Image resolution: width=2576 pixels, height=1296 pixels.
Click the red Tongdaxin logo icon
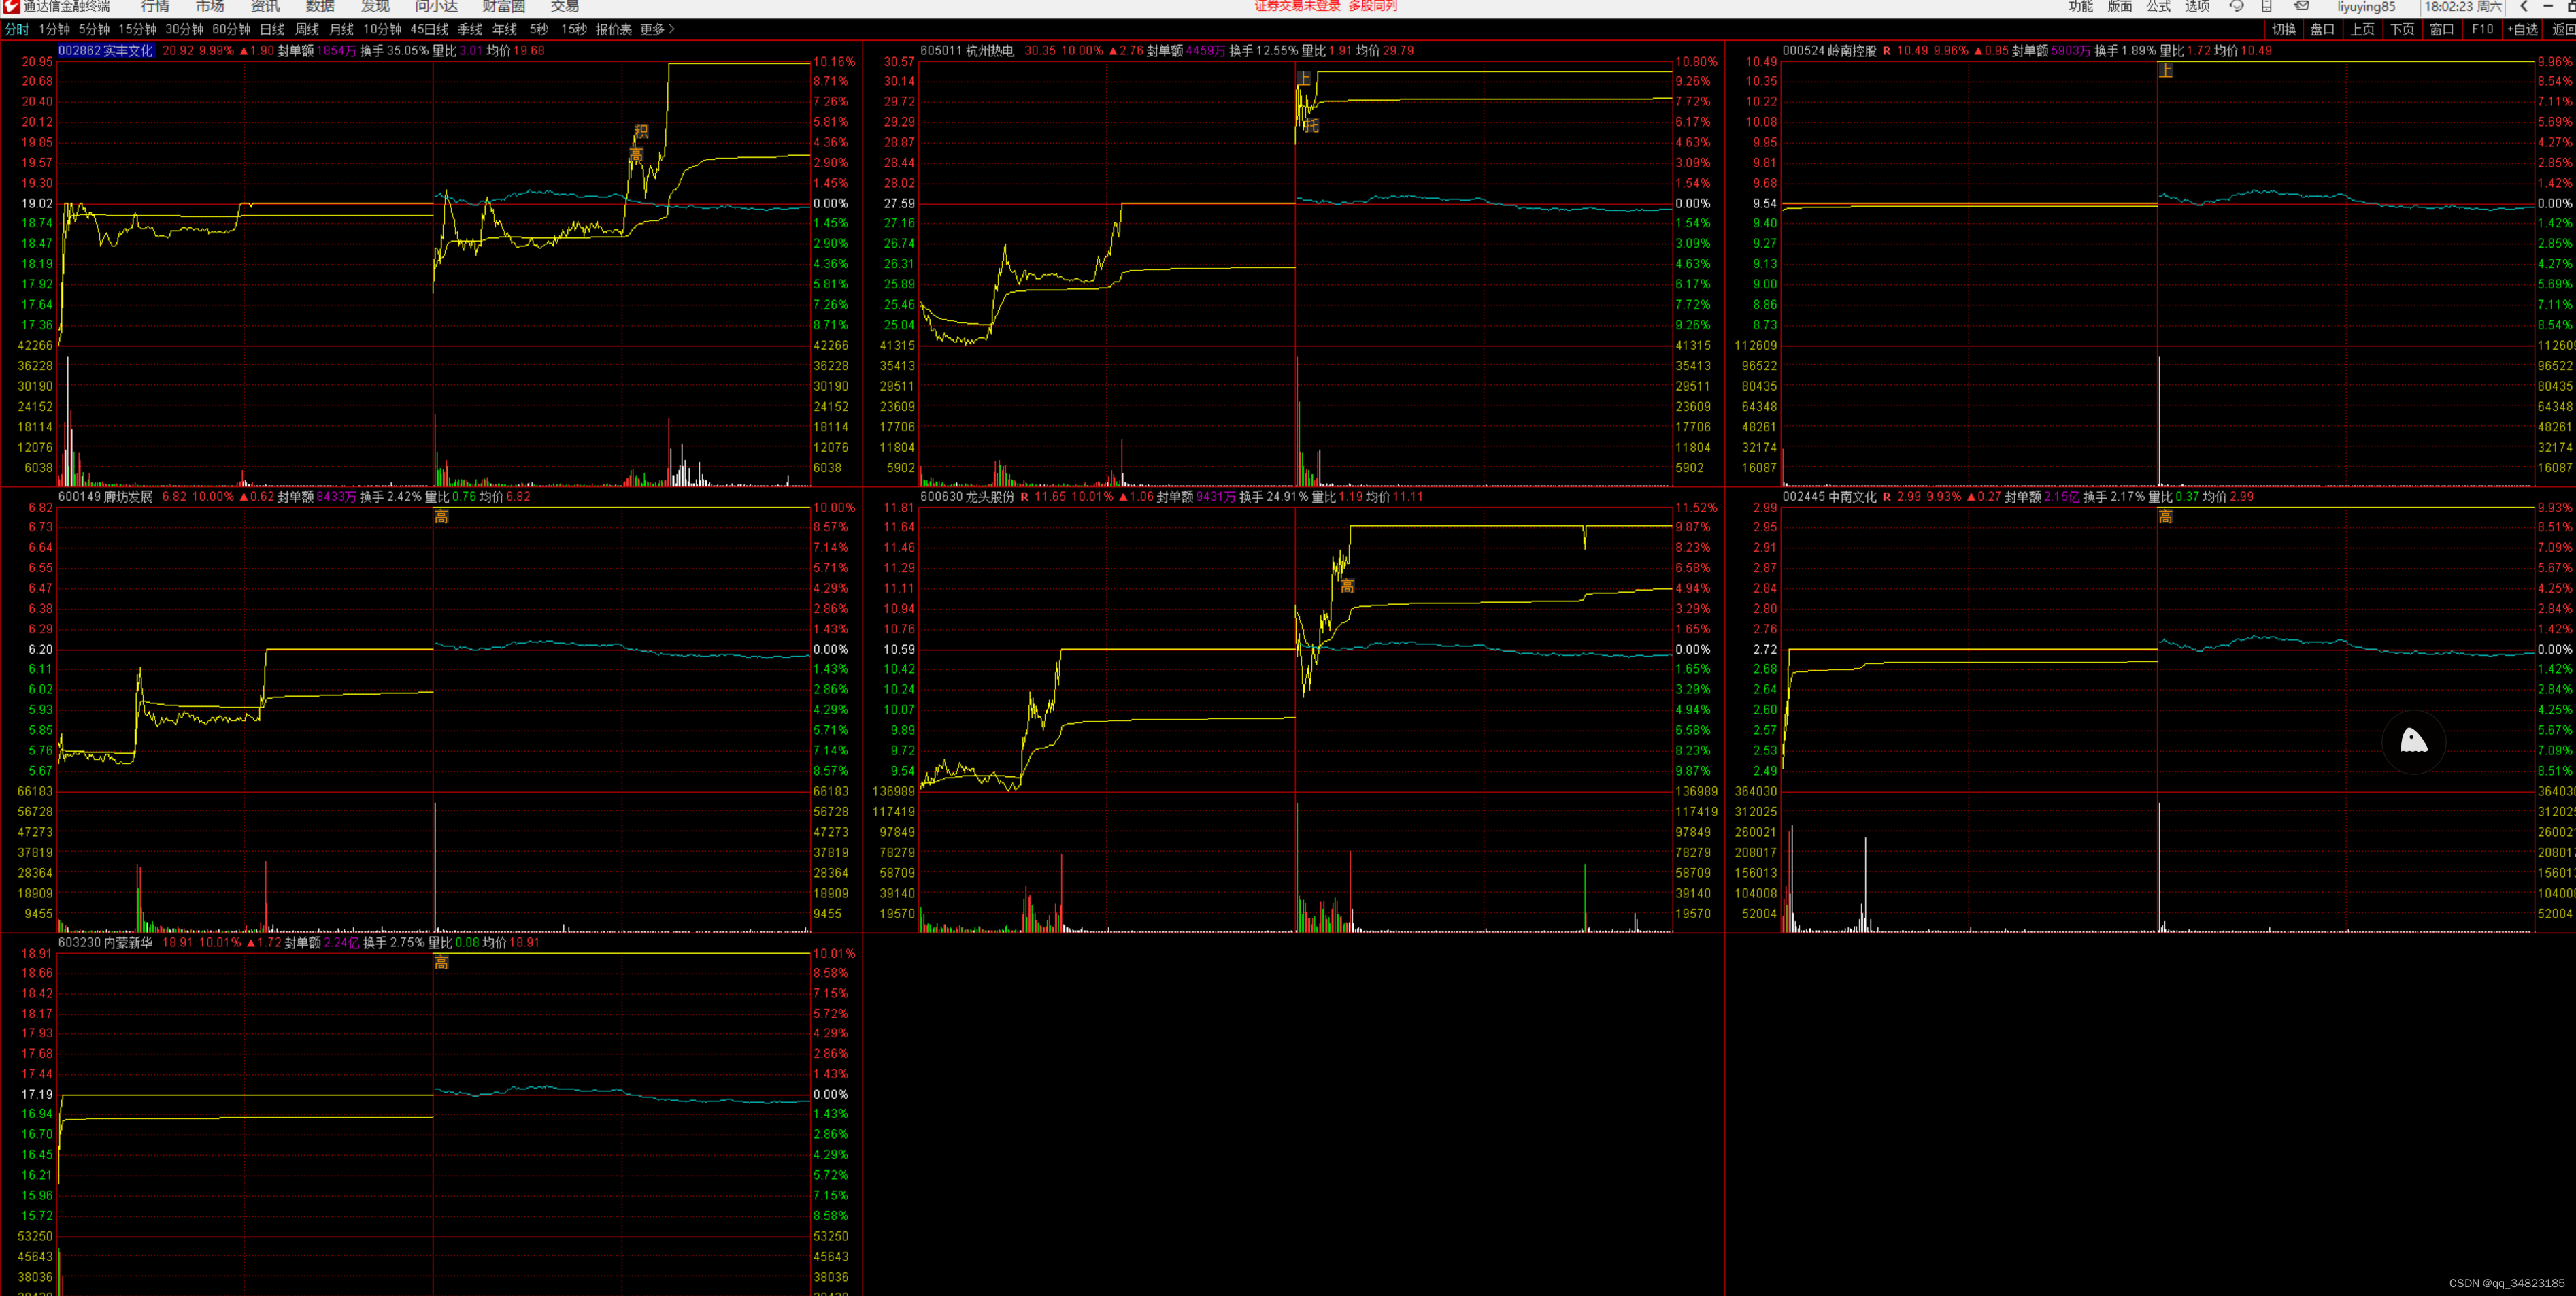click(x=11, y=6)
